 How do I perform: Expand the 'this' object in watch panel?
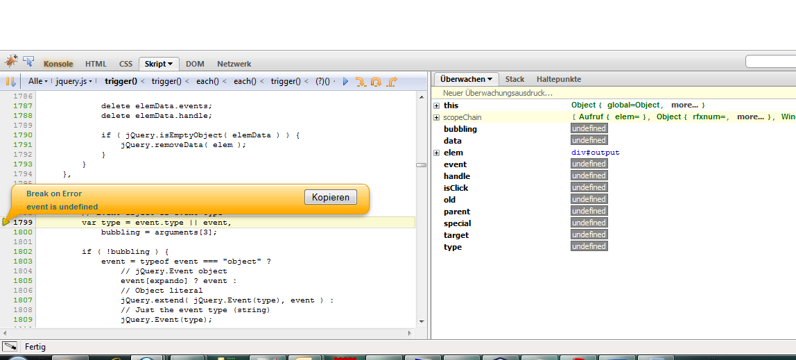pyautogui.click(x=437, y=105)
